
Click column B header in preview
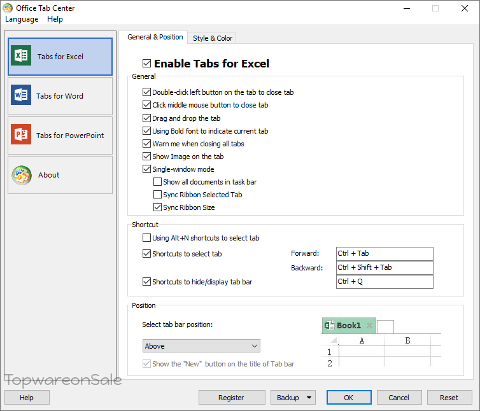point(407,340)
